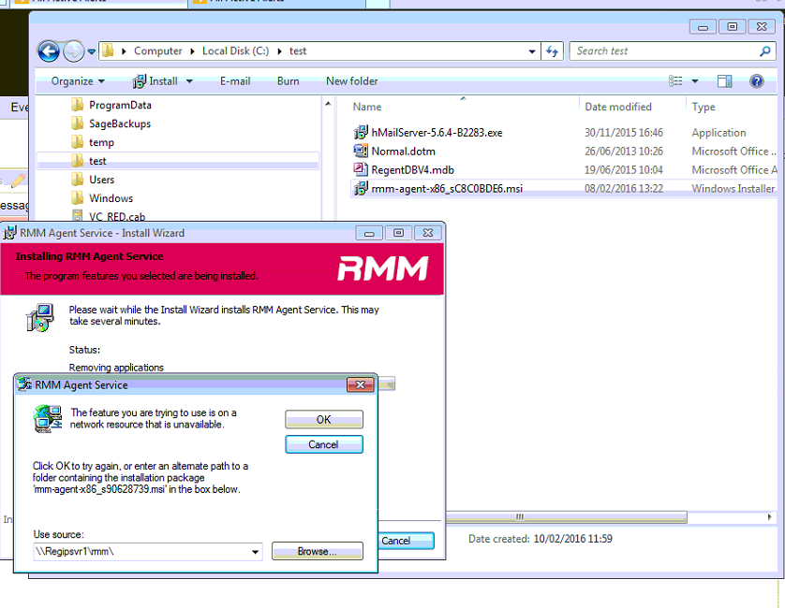The width and height of the screenshot is (785, 608).
Task: Click OK to retry network resource
Action: [x=324, y=419]
